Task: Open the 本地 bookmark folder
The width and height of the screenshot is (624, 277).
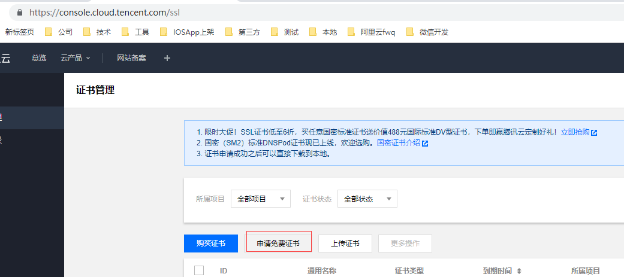Action: 323,32
